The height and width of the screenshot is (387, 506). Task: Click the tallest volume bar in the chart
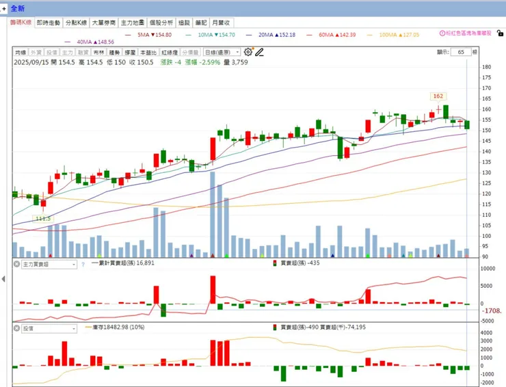click(x=213, y=214)
